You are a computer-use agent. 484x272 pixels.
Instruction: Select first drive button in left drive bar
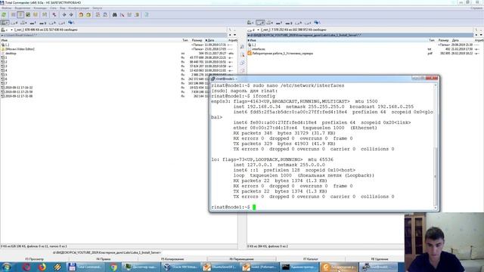tap(5, 23)
